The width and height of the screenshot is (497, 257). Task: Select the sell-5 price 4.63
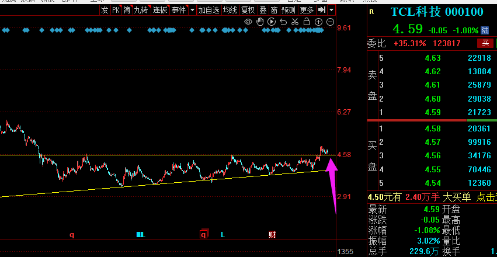pyautogui.click(x=433, y=58)
